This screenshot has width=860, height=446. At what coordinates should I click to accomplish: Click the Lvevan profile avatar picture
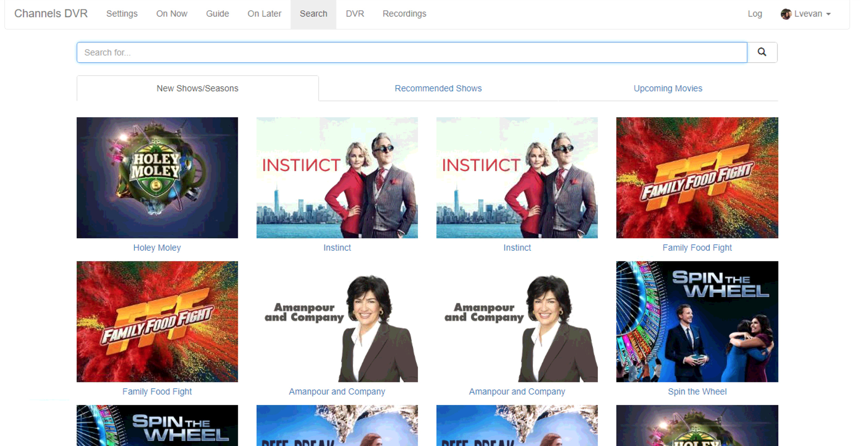coord(786,14)
